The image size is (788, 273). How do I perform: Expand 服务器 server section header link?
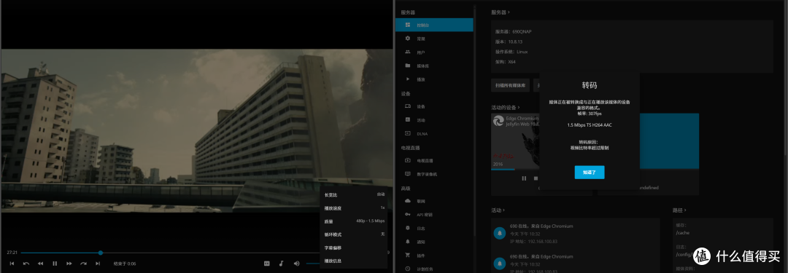500,12
